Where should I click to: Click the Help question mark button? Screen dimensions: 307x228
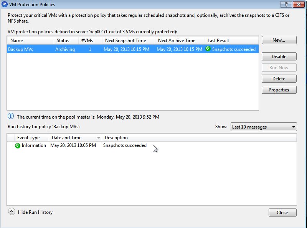point(286,4)
